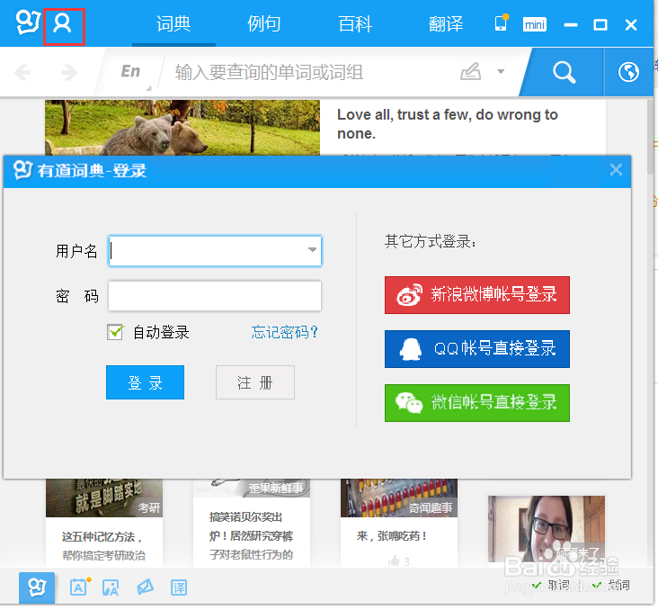Open the 忘记密码? link
Image resolution: width=658 pixels, height=610 pixels.
285,332
